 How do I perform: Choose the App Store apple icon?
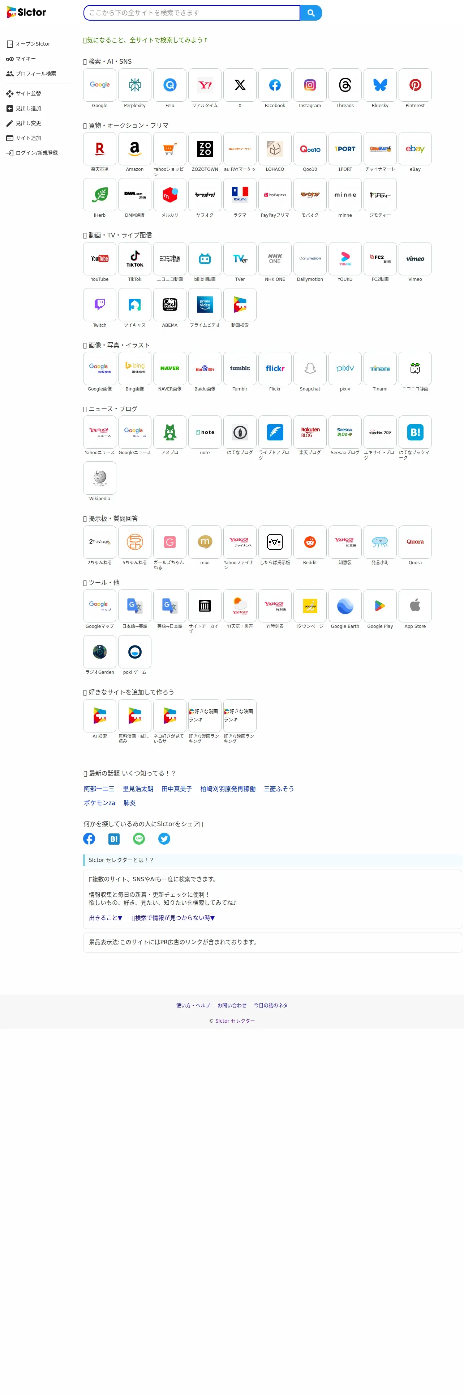(x=415, y=606)
